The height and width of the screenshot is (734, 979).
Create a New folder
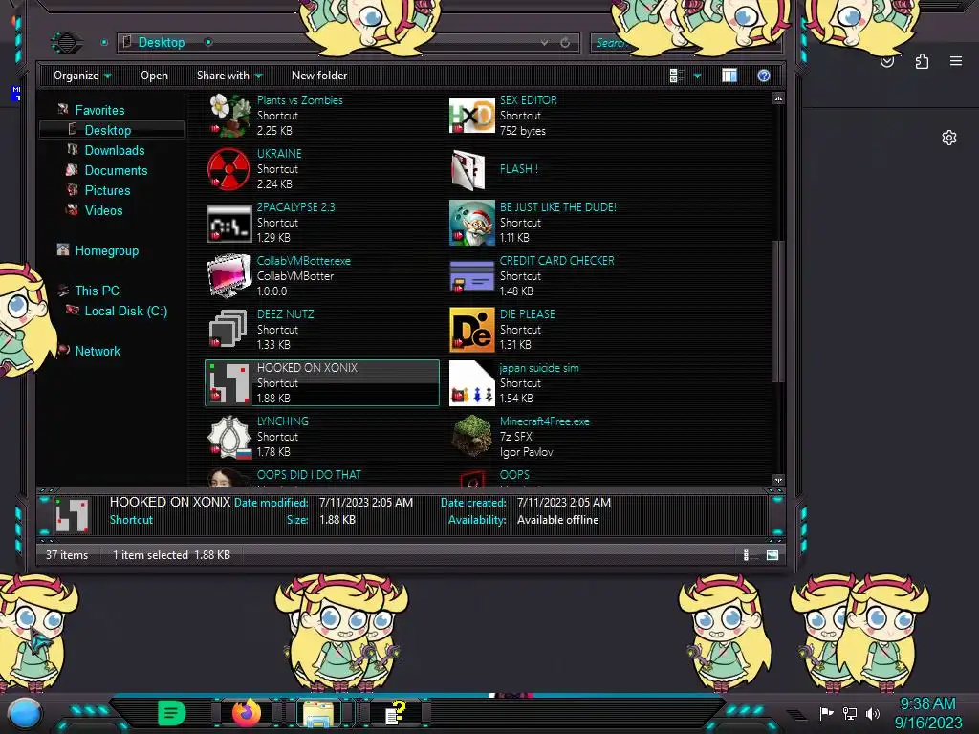(319, 76)
